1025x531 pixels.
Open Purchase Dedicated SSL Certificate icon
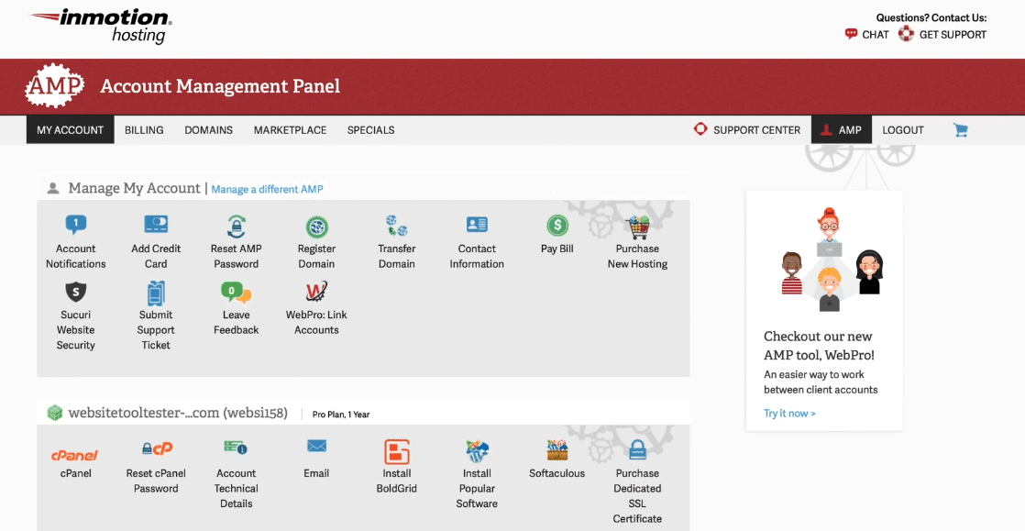[637, 450]
